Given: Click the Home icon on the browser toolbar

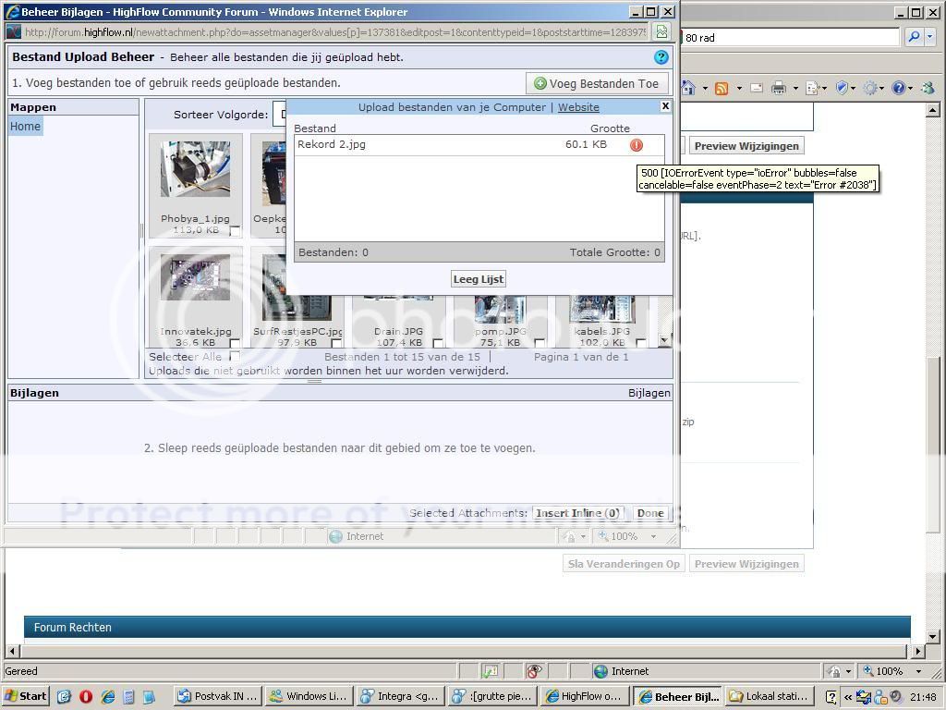Looking at the screenshot, I should click(686, 89).
